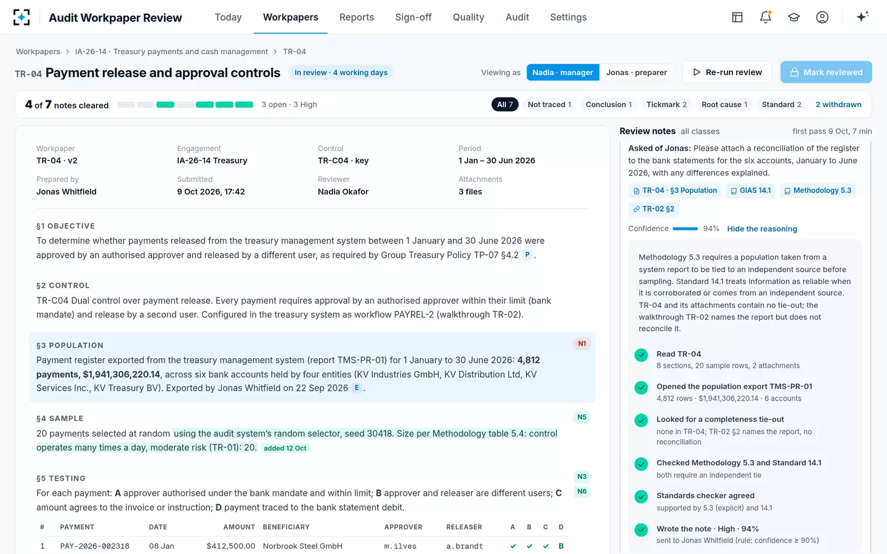Filter notes by Not traced 1
Screen dimensions: 887x554
(549, 105)
